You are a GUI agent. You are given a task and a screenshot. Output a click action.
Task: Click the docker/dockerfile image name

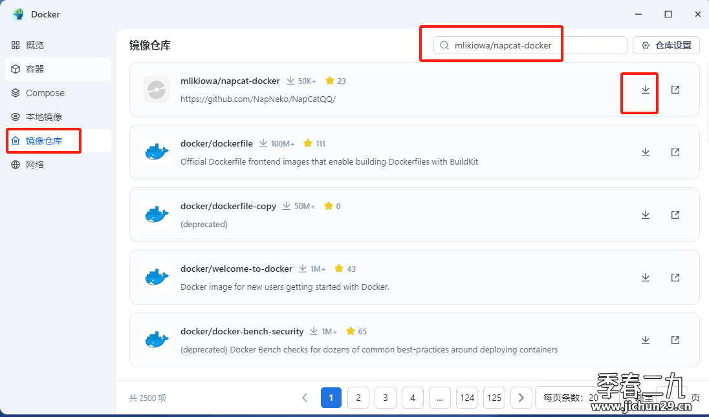tap(217, 143)
